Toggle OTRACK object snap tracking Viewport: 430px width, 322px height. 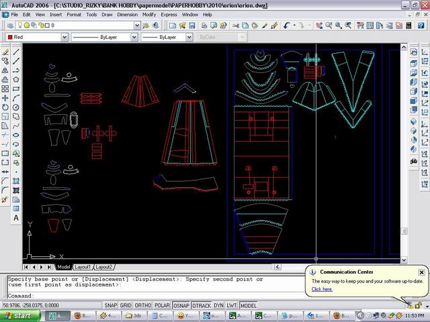click(x=202, y=305)
